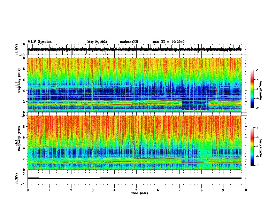Screen dimensions: 276x213
Task: Click the "VLF Spectra" title text
Action: pyautogui.click(x=39, y=42)
